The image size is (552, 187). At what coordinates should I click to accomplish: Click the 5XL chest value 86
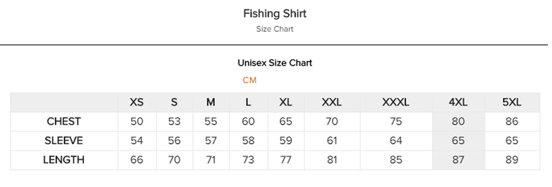(x=512, y=121)
